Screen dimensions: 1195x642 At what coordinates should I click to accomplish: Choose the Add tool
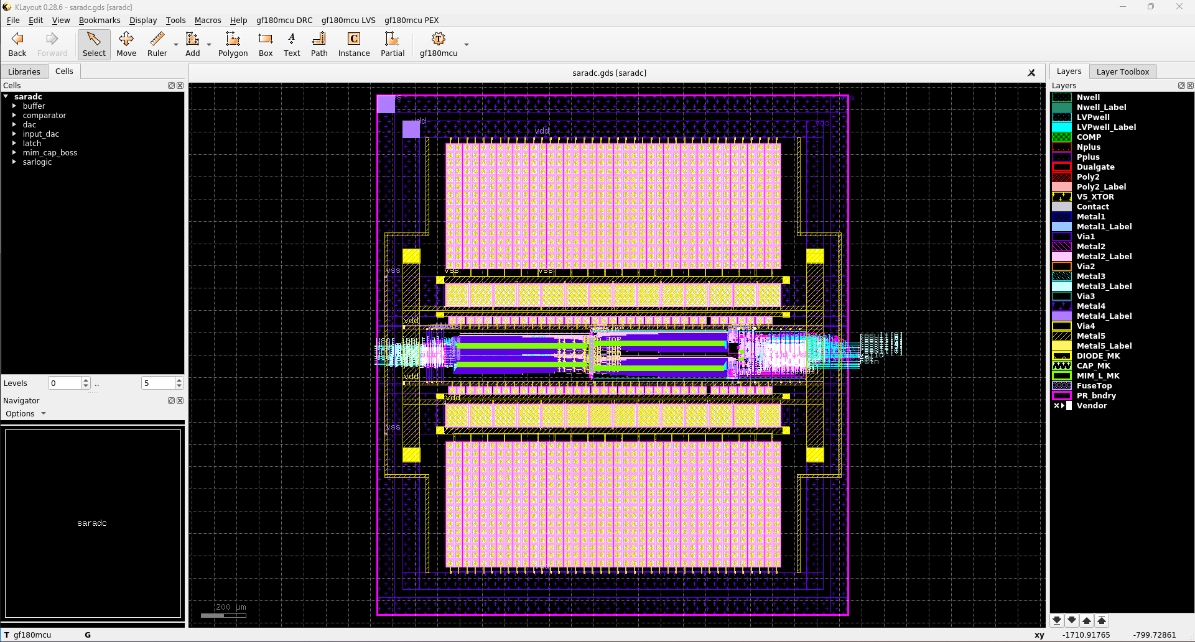coord(193,44)
